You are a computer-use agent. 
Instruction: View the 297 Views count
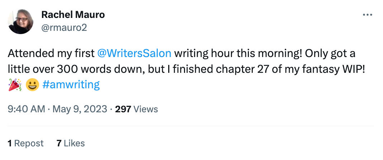(136, 109)
